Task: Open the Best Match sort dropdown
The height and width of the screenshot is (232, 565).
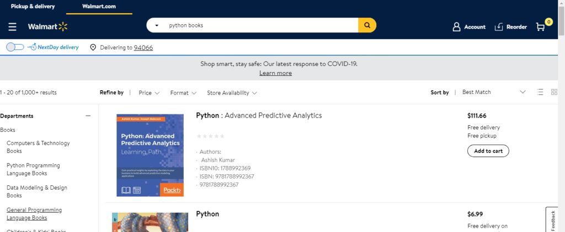Action: 494,92
